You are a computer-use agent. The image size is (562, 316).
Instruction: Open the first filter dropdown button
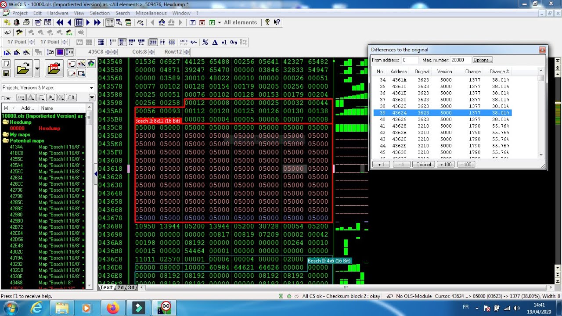tap(21, 97)
